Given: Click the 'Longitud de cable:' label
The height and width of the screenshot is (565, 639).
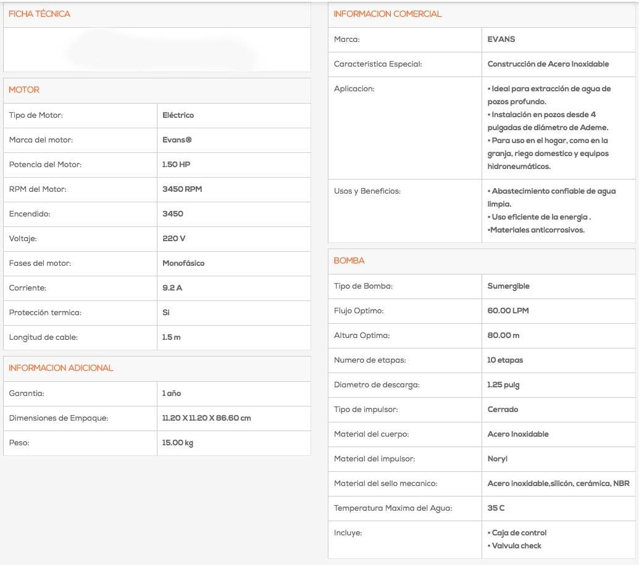Looking at the screenshot, I should click(x=43, y=337).
